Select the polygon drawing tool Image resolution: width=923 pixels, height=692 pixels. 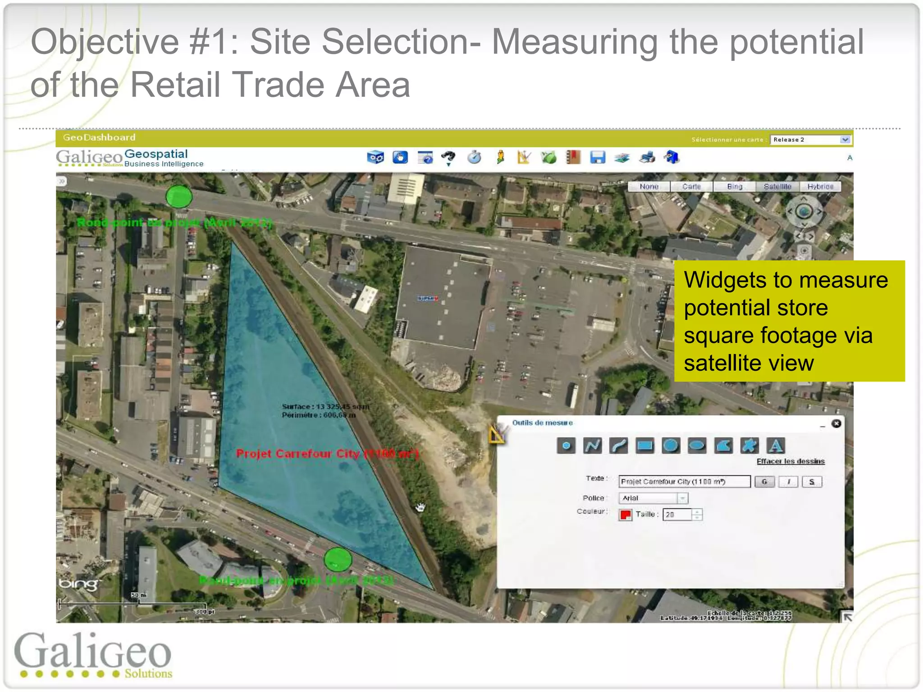pos(723,446)
